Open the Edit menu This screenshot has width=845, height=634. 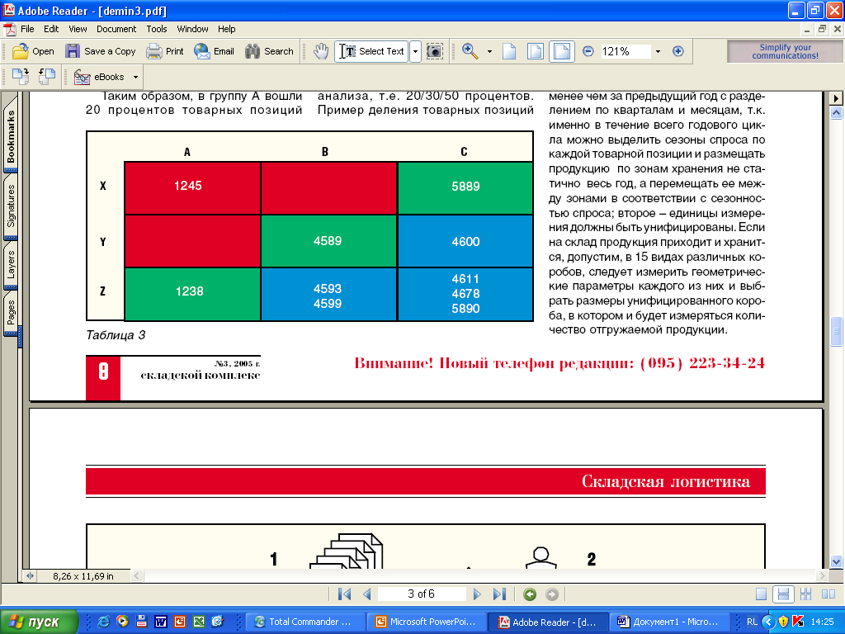51,29
